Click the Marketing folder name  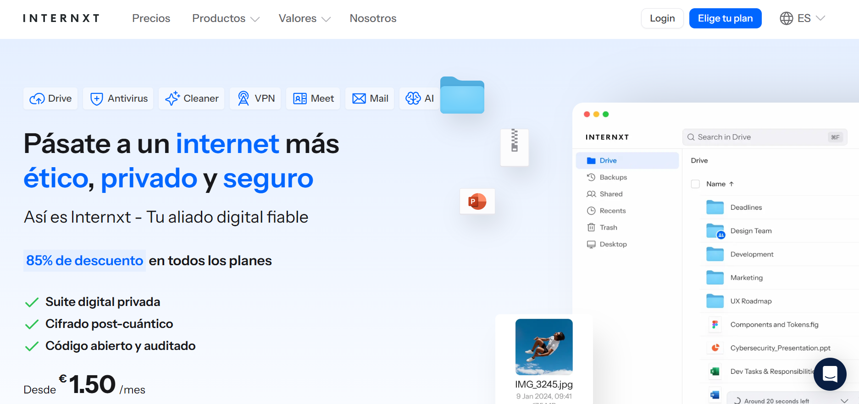[x=747, y=278]
